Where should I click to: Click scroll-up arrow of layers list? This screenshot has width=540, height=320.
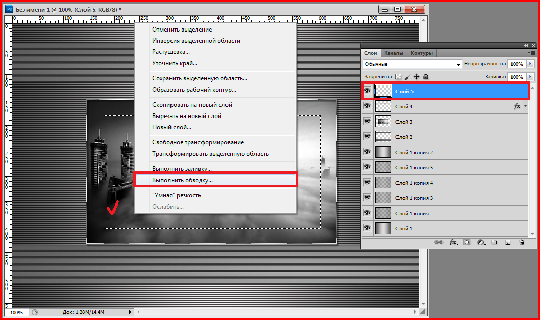click(532, 88)
